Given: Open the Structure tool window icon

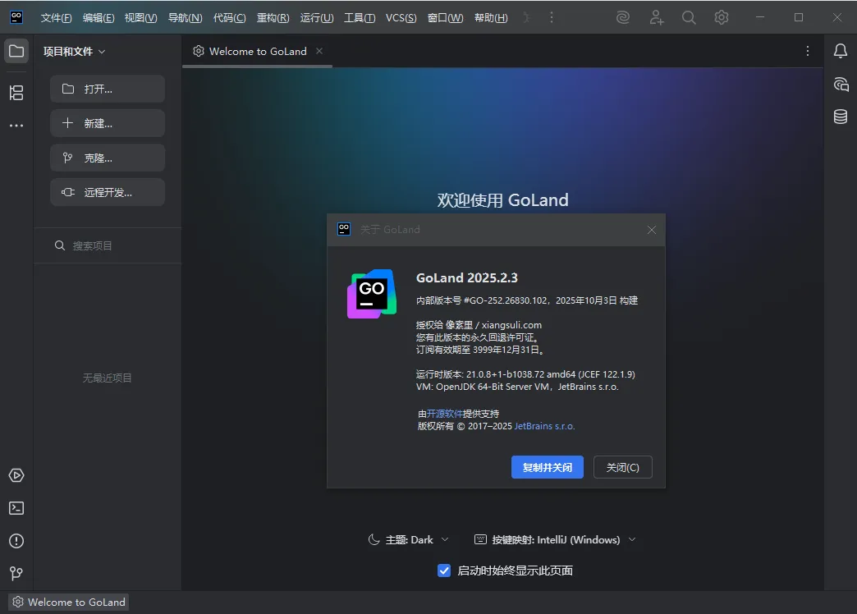Looking at the screenshot, I should coord(16,93).
